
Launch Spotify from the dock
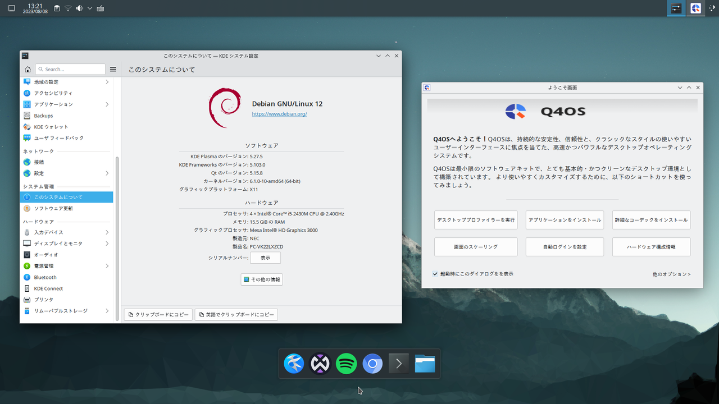pyautogui.click(x=346, y=363)
